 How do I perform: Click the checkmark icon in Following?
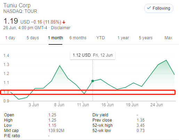pos(149,8)
